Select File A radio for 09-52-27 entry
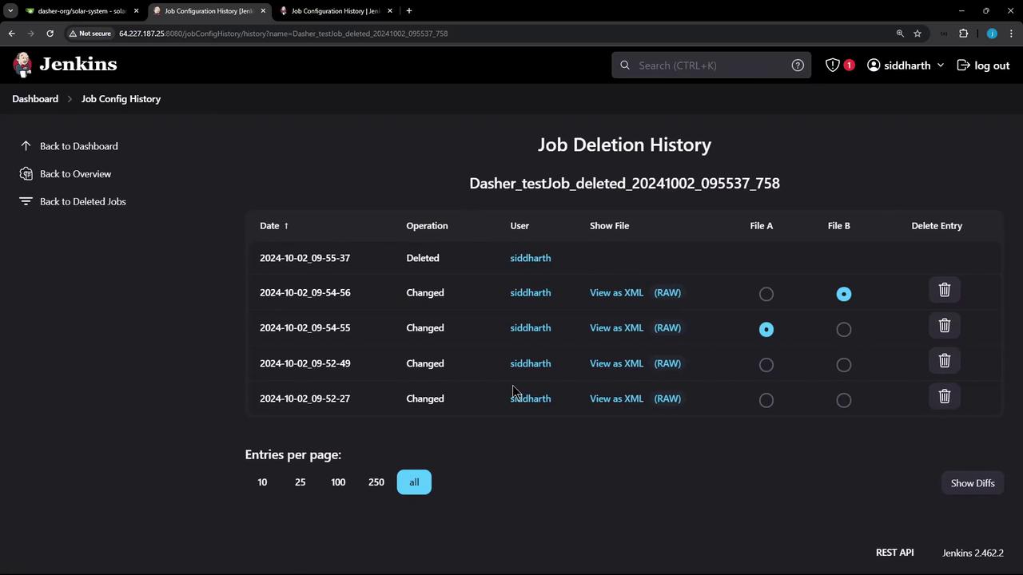The image size is (1023, 575). (766, 400)
